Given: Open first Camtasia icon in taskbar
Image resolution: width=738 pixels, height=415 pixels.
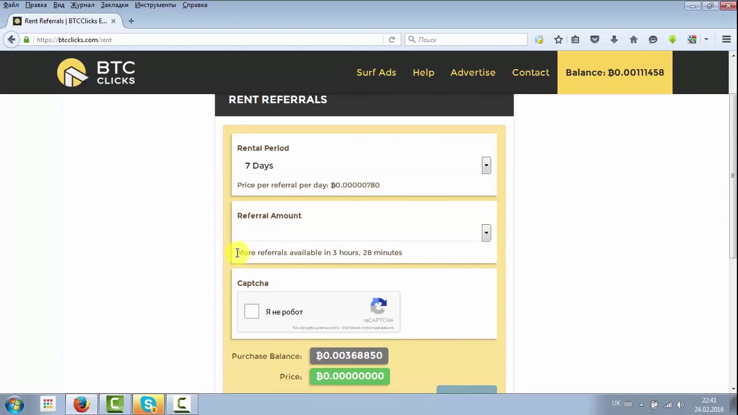Looking at the screenshot, I should pyautogui.click(x=115, y=404).
